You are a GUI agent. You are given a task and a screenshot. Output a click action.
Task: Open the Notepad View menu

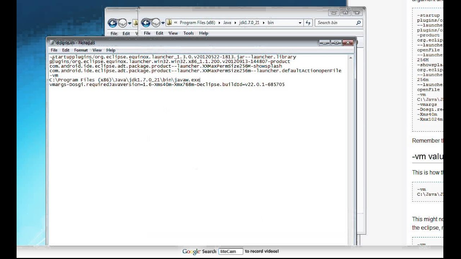tap(97, 50)
